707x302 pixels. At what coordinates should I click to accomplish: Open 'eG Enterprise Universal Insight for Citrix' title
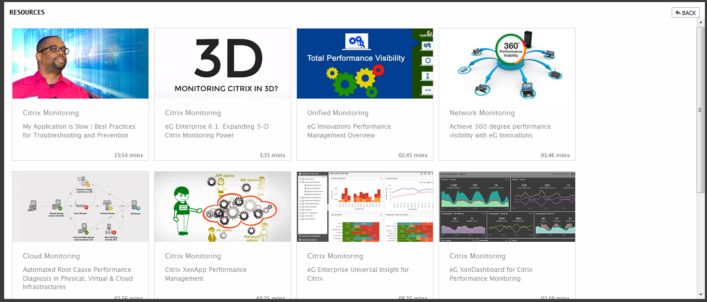[358, 274]
